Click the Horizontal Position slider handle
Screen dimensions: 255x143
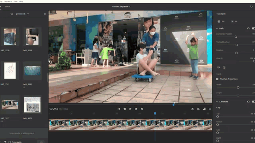[236, 37]
